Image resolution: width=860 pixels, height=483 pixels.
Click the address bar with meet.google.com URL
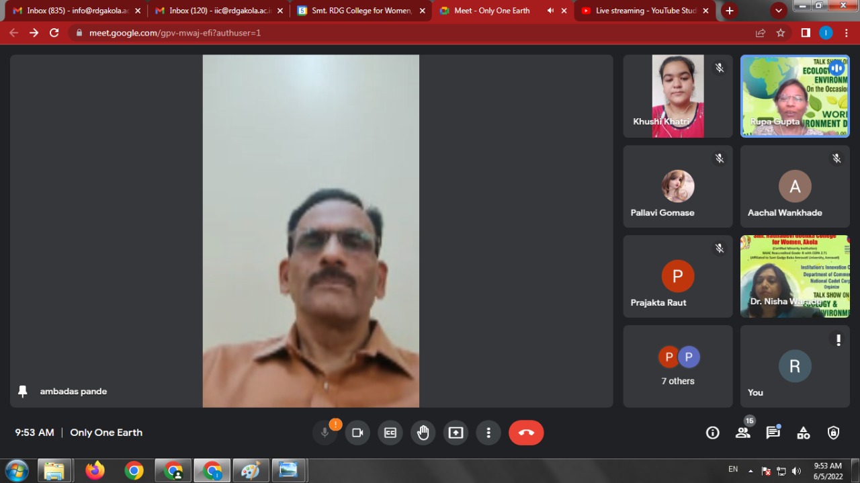(403, 33)
